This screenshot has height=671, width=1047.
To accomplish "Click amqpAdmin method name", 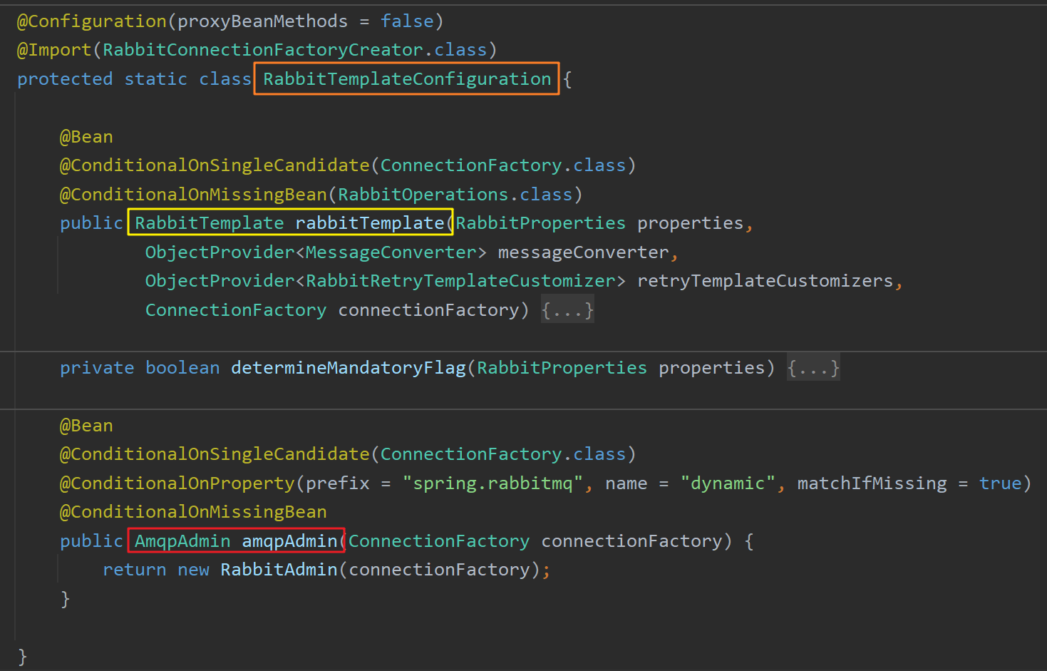I will pyautogui.click(x=289, y=541).
